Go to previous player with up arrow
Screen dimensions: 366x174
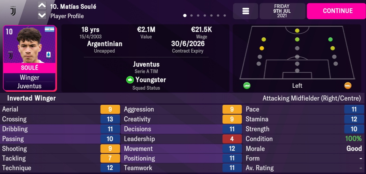[42, 6]
